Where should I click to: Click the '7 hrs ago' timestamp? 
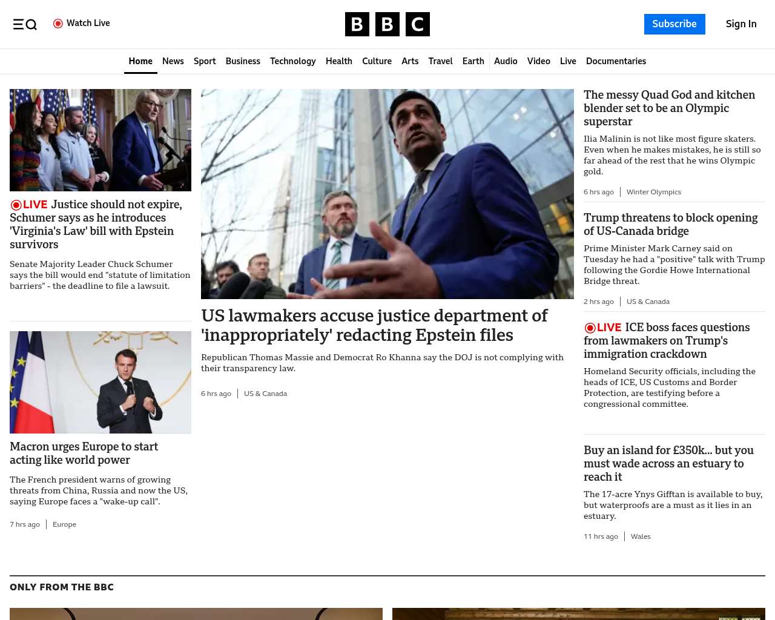coord(25,524)
